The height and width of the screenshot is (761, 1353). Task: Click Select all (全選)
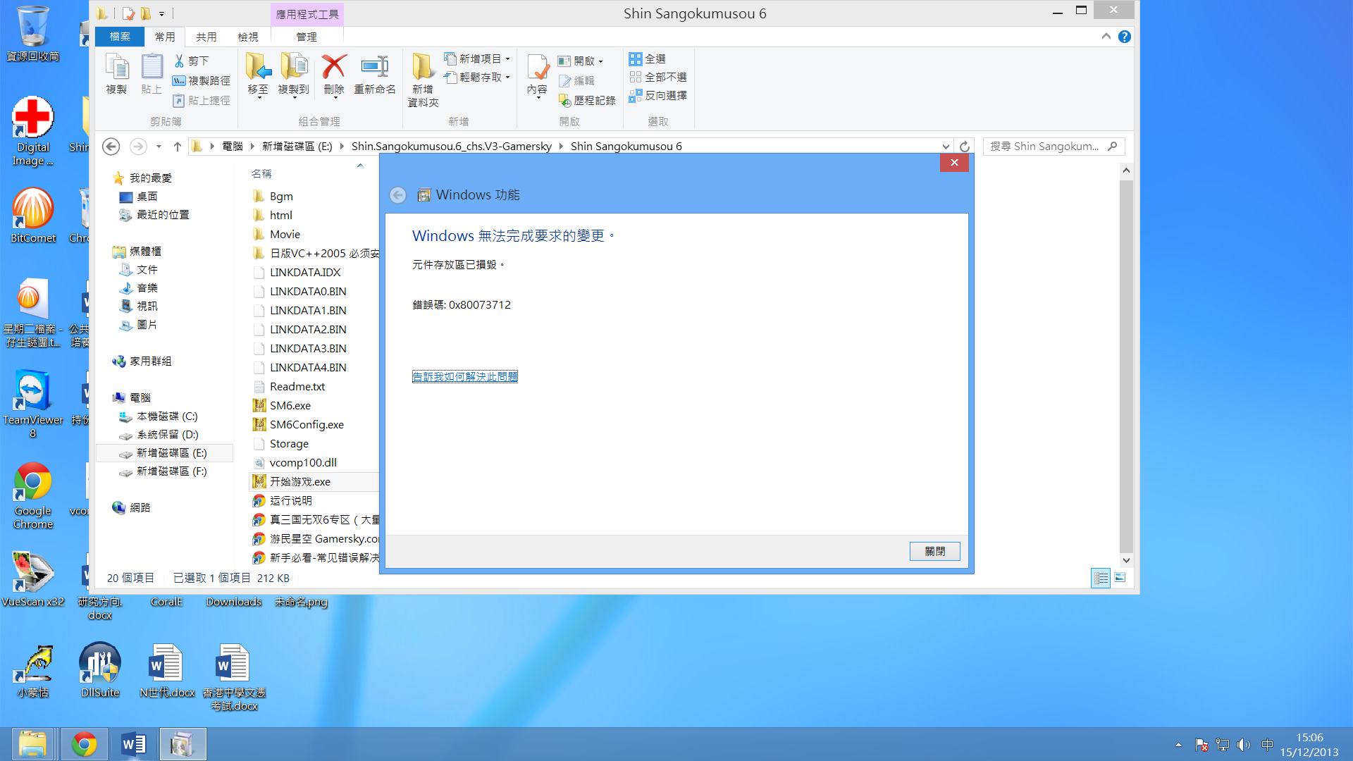pos(648,58)
